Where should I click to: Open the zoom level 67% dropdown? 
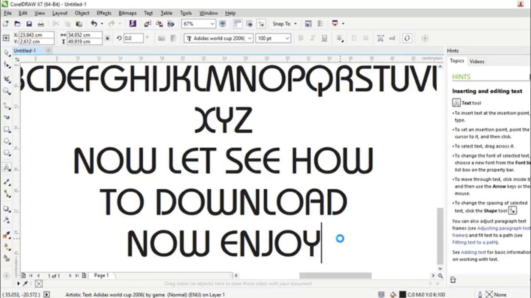[212, 24]
